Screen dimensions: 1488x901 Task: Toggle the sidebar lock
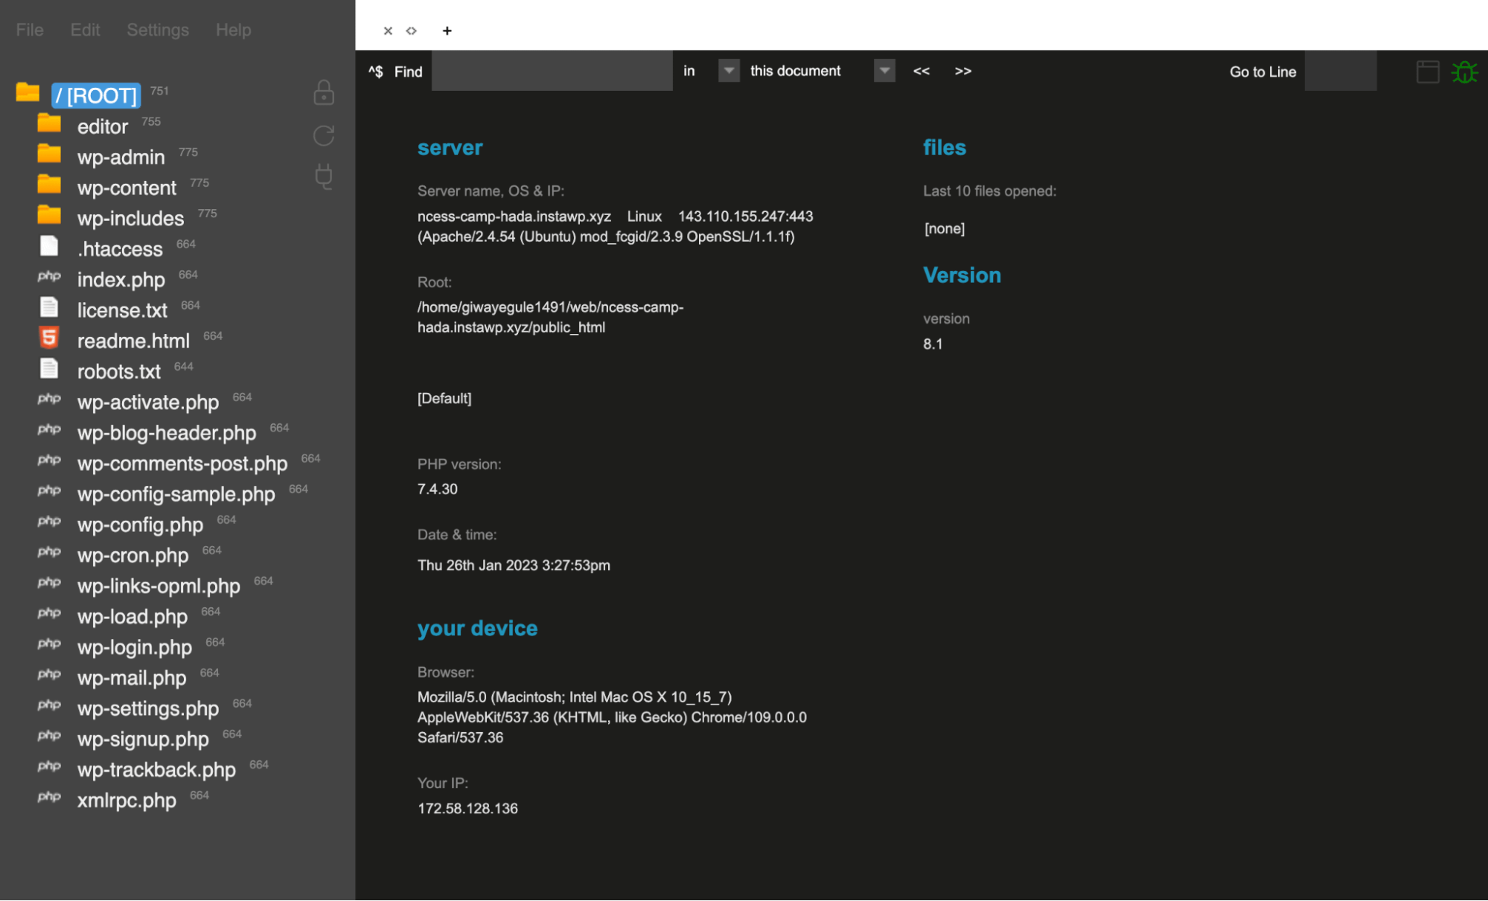(x=322, y=92)
